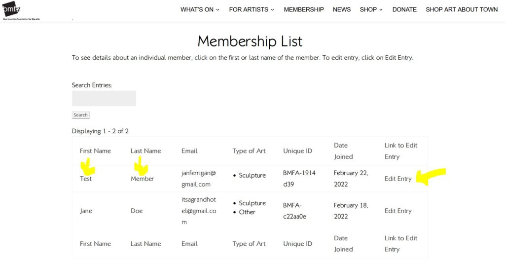View details via last name Doe
505x263 pixels.
click(x=137, y=211)
